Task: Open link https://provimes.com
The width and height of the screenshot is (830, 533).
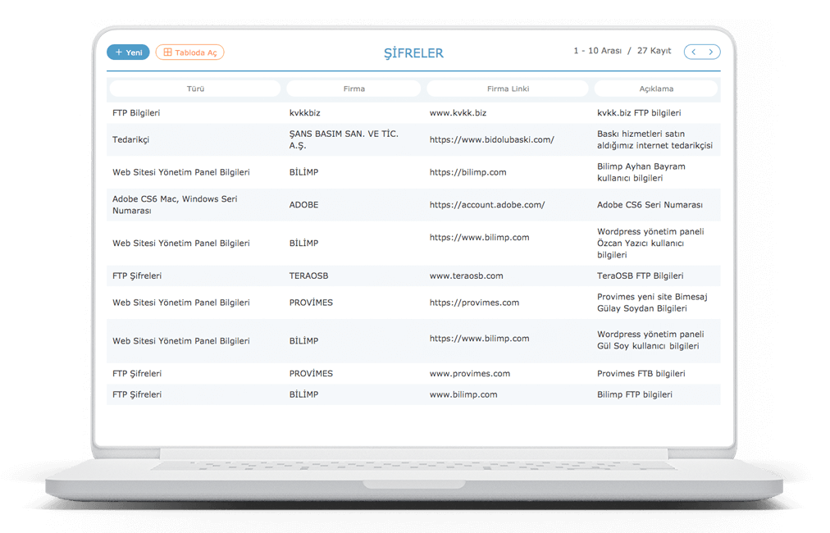Action: click(474, 303)
